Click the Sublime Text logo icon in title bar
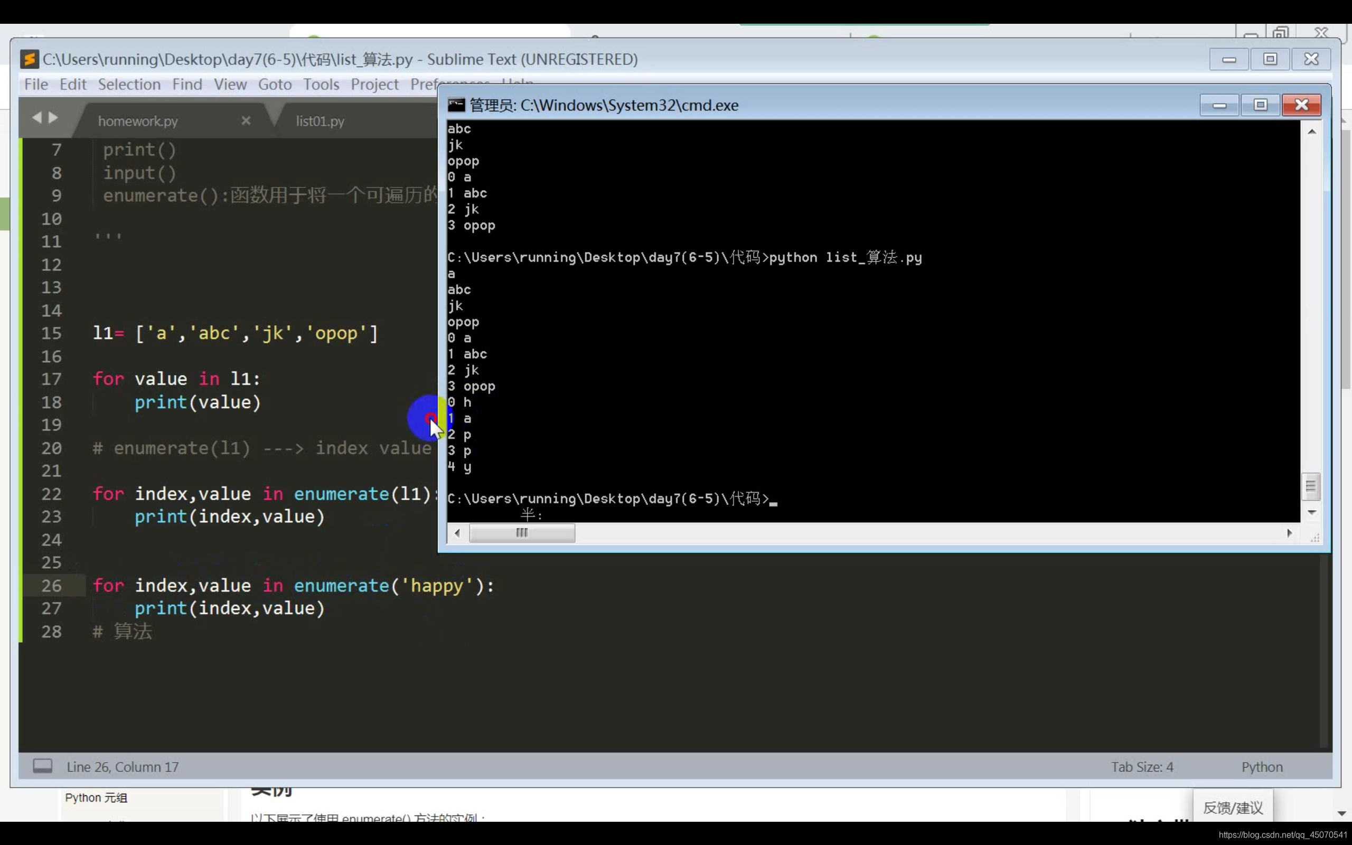1352x845 pixels. coord(29,59)
